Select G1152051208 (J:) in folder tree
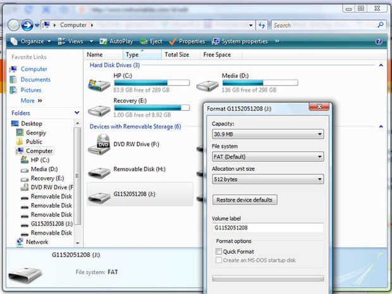Screen dimensions: 392x294 tap(52, 224)
